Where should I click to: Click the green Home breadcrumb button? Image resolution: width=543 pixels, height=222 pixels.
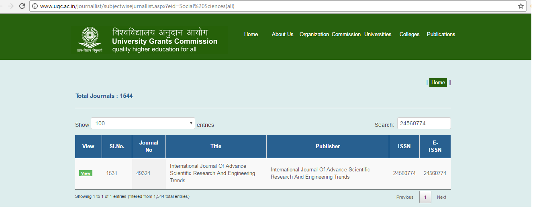click(438, 82)
